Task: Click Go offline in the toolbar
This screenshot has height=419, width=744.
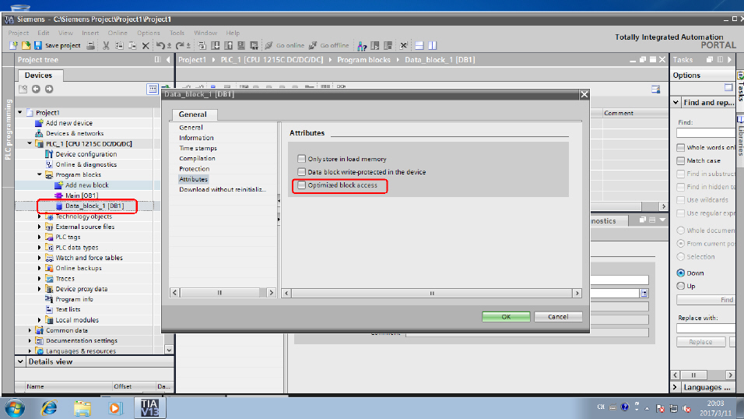Action: click(x=329, y=46)
